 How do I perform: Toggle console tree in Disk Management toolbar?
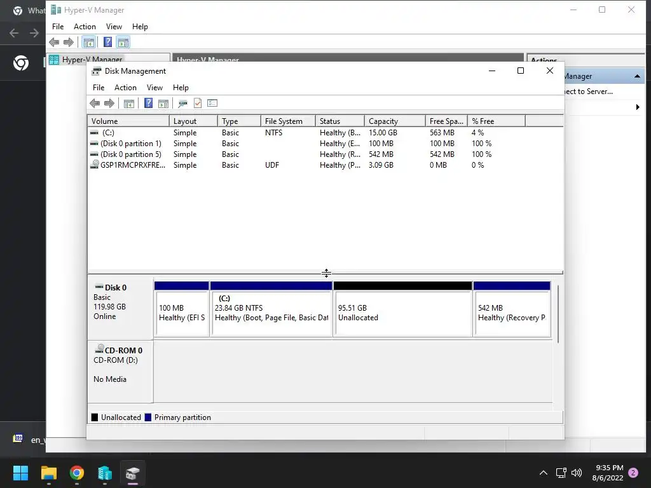coord(128,104)
